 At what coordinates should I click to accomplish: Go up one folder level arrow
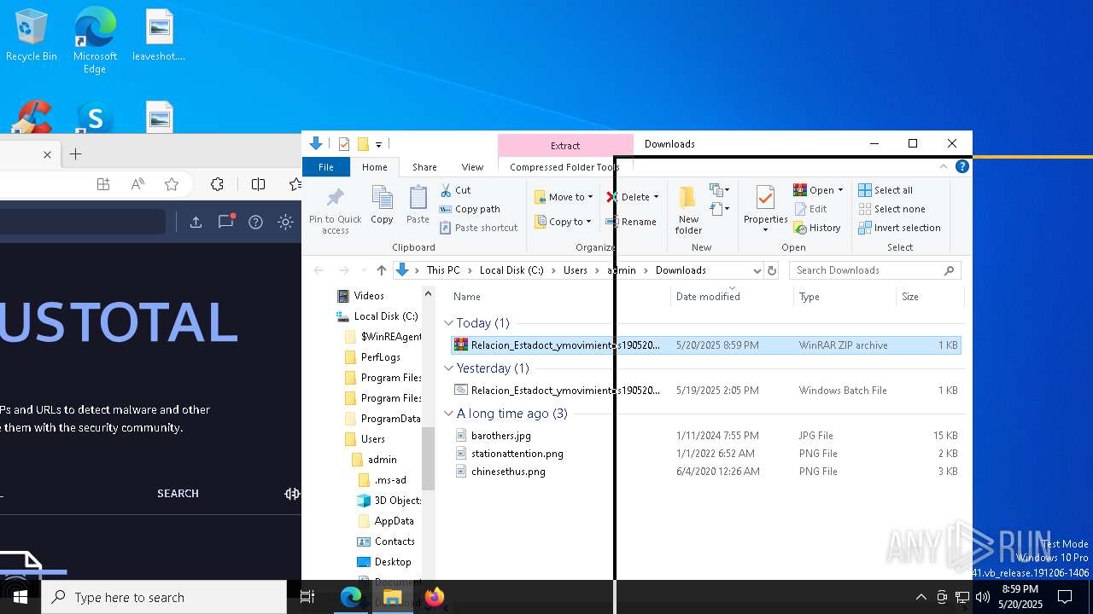(382, 270)
